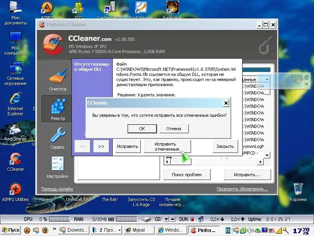Close the CCleaner confirmation dialog with X
The image size is (314, 236).
click(226, 103)
